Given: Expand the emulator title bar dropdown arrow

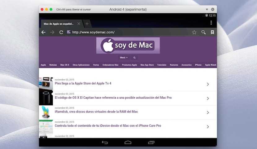Looking at the screenshot, I should click(207, 10).
